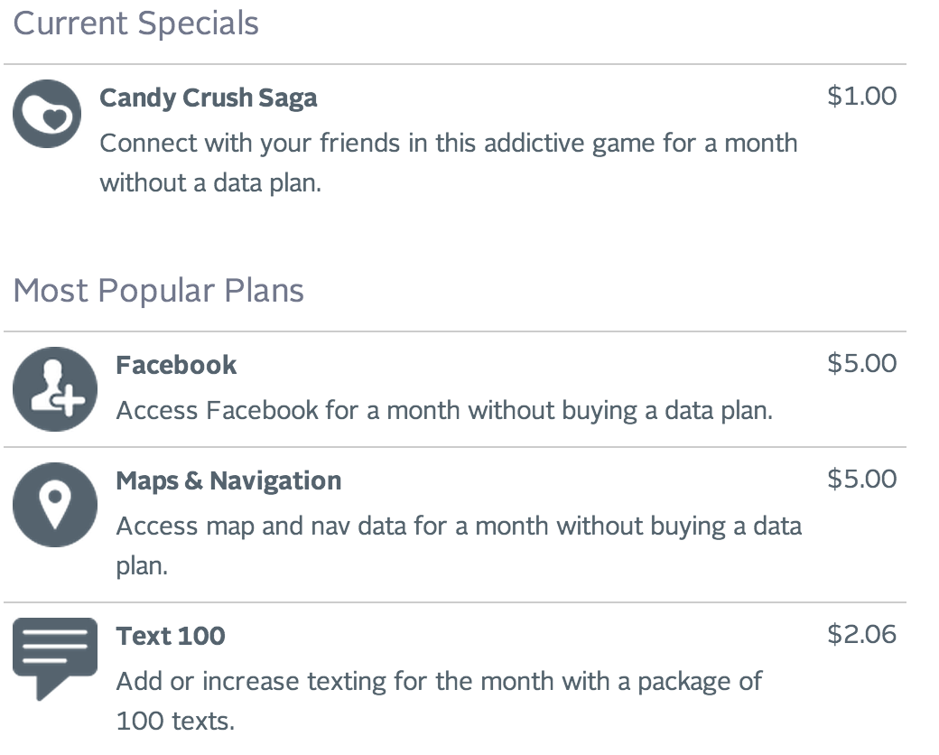Viewport: 939px width, 755px height.
Task: Click the $1.00 Candy Crush price
Action: coord(861,96)
